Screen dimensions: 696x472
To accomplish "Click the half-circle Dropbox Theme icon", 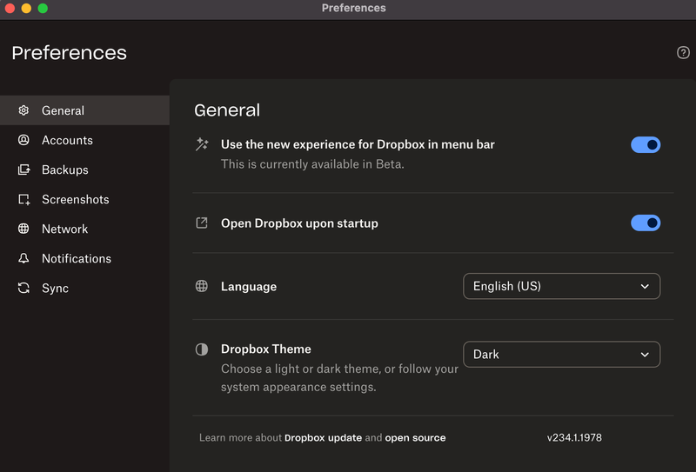I will click(x=202, y=349).
